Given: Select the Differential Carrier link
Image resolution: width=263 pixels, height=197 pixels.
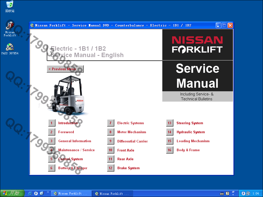Looking at the screenshot, I should coord(132,141).
